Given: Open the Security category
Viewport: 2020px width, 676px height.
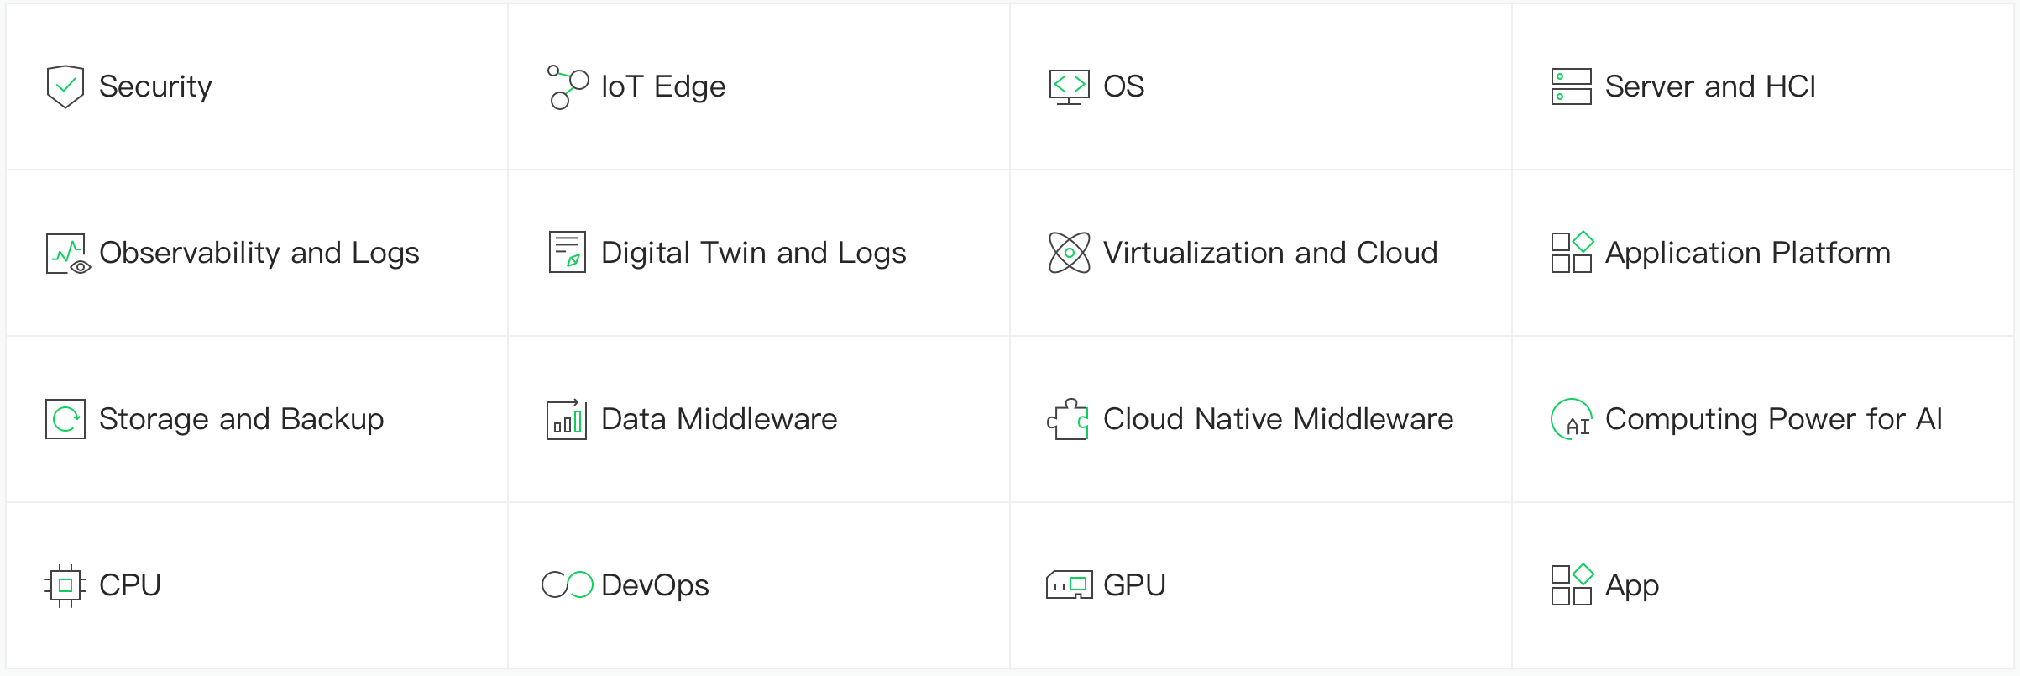Looking at the screenshot, I should 154,86.
